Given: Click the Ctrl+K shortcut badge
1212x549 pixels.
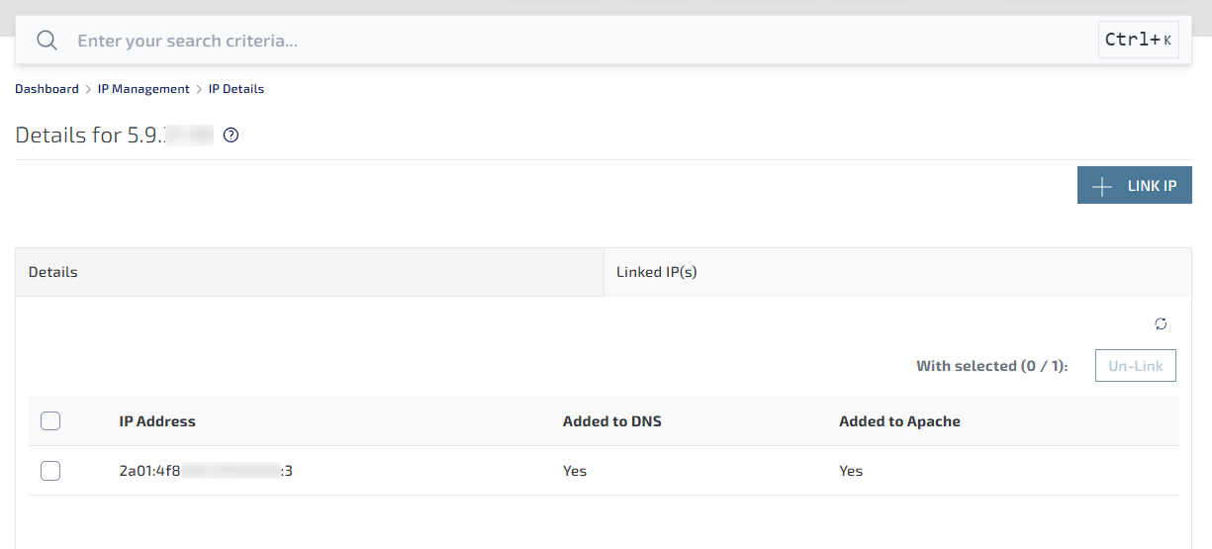Looking at the screenshot, I should coord(1138,41).
